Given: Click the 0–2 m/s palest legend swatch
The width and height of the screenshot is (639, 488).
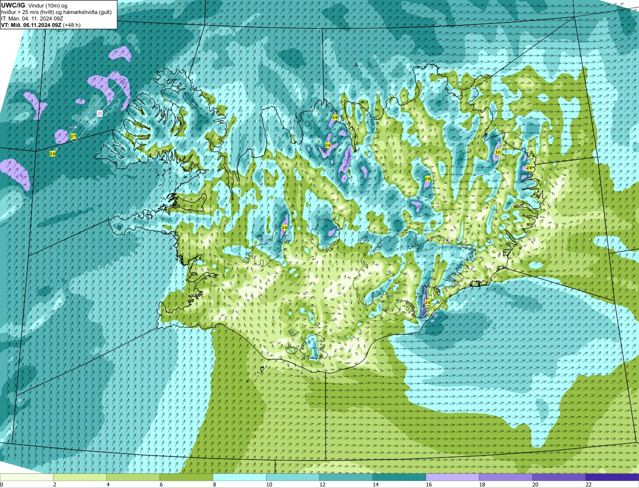Looking at the screenshot, I should tap(26, 477).
